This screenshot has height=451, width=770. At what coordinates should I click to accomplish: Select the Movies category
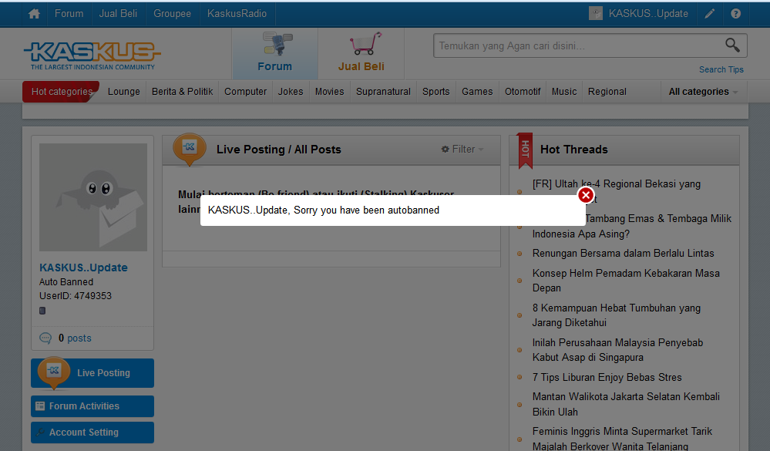click(x=330, y=92)
